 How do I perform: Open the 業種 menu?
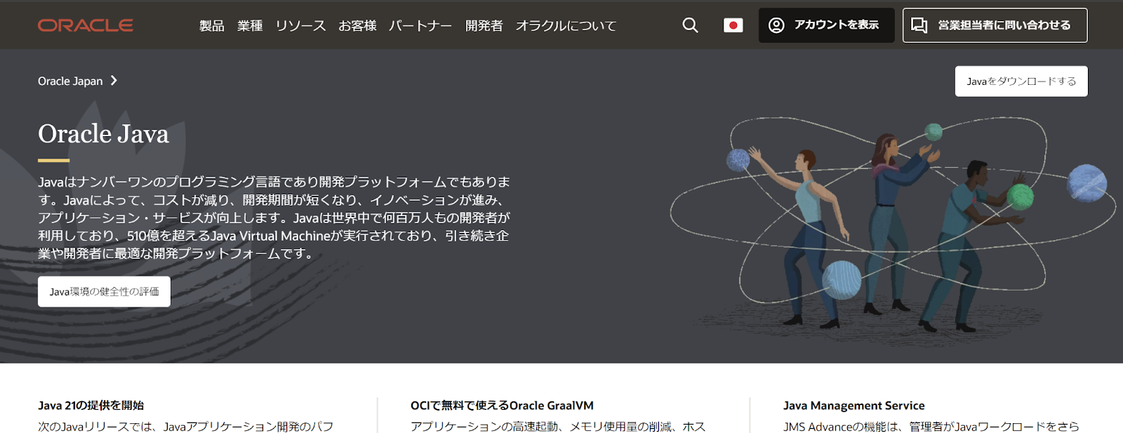tap(250, 26)
